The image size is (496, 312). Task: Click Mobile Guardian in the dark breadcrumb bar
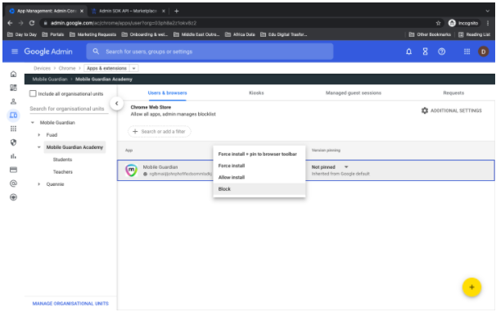50,79
